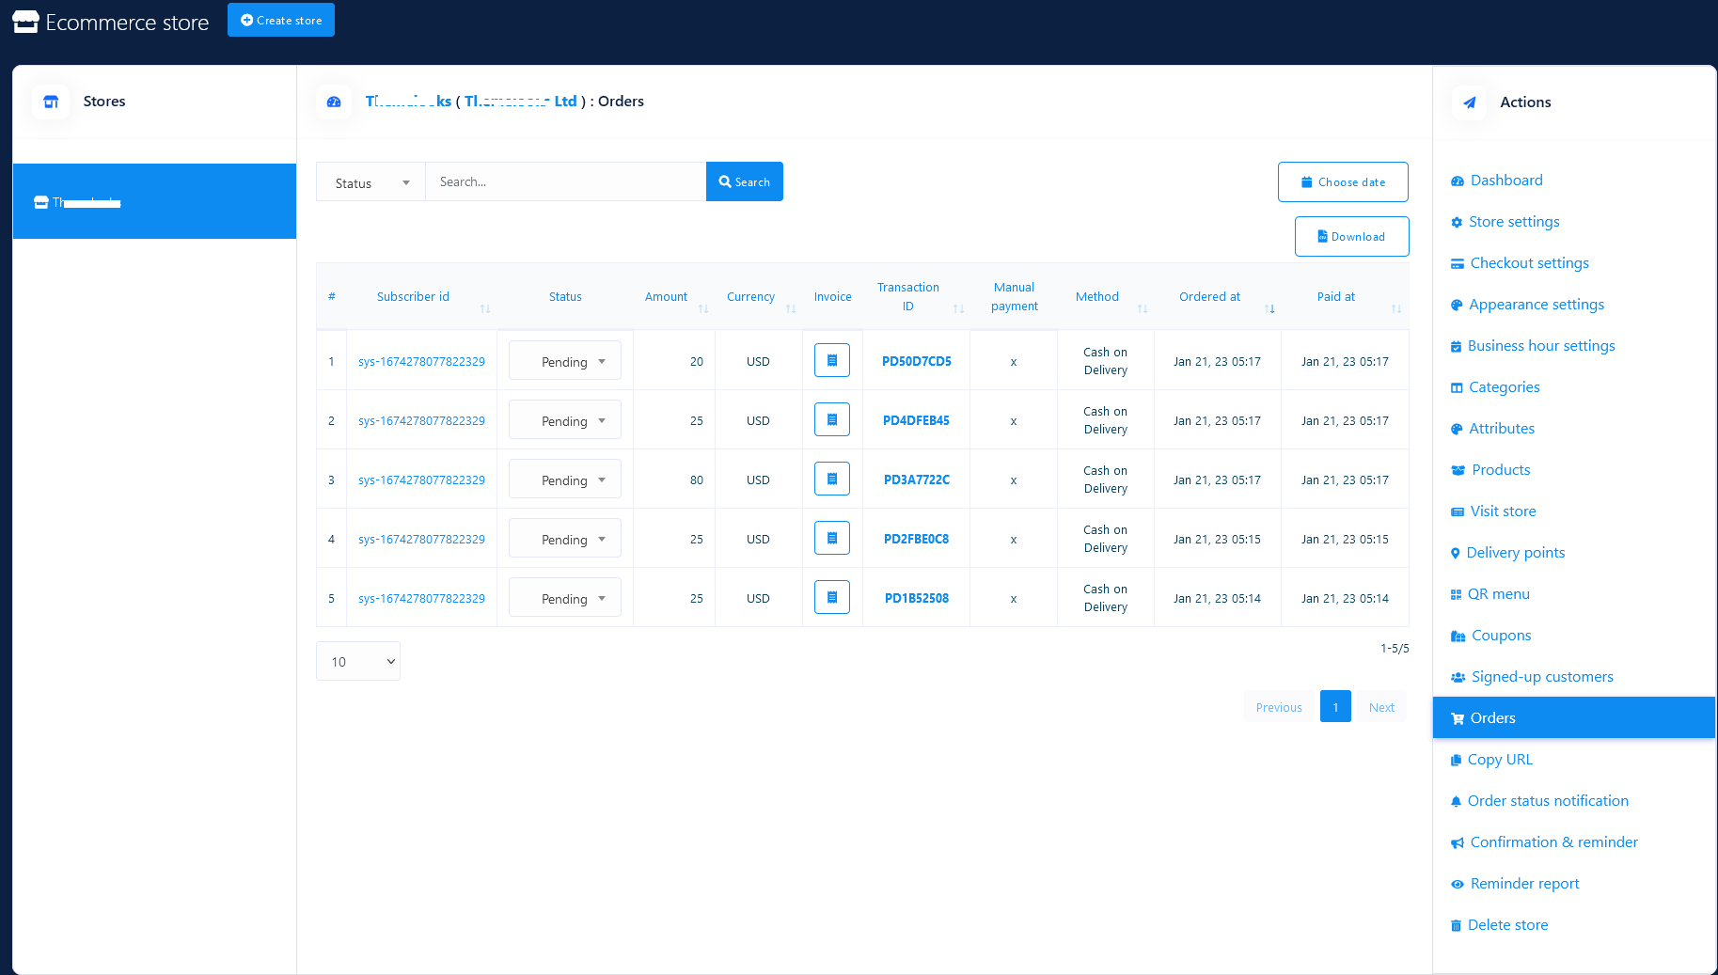Click the order search input field
The image size is (1718, 975).
565,182
